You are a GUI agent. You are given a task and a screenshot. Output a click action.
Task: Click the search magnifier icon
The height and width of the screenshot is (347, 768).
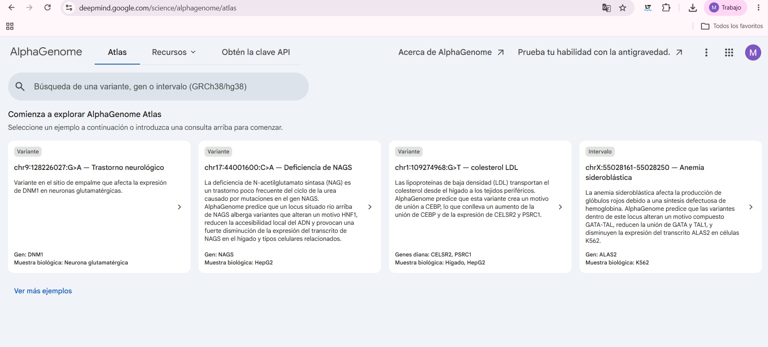(20, 87)
